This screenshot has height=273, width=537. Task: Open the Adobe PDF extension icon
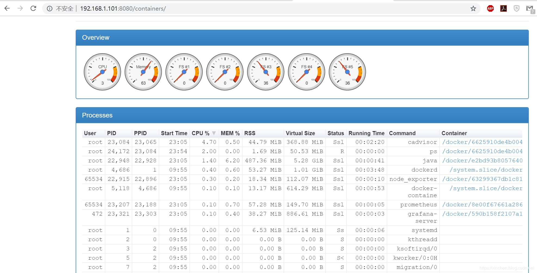(x=504, y=8)
